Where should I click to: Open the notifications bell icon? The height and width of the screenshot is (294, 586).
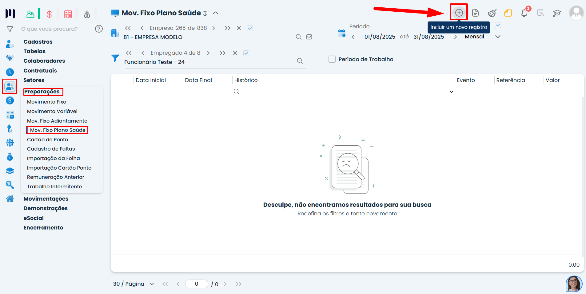tap(524, 13)
